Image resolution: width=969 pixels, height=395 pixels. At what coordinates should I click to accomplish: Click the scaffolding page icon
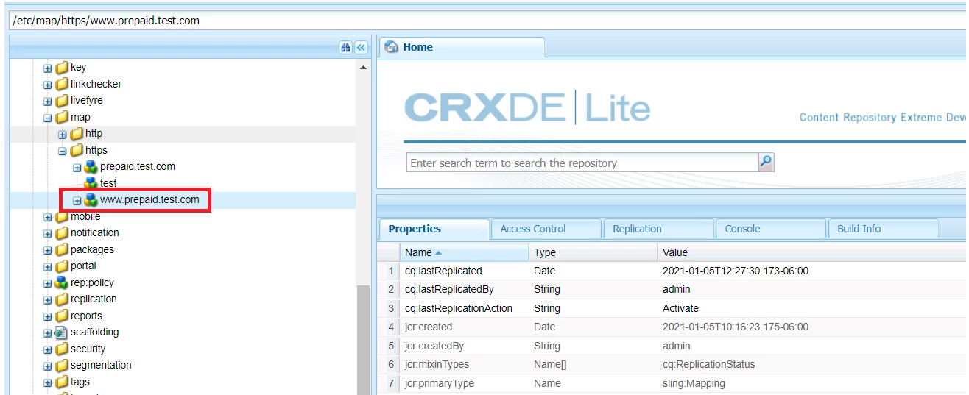coord(62,332)
